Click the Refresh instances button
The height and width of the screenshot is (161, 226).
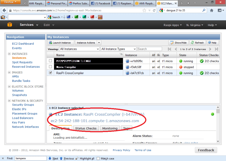(x=197, y=43)
